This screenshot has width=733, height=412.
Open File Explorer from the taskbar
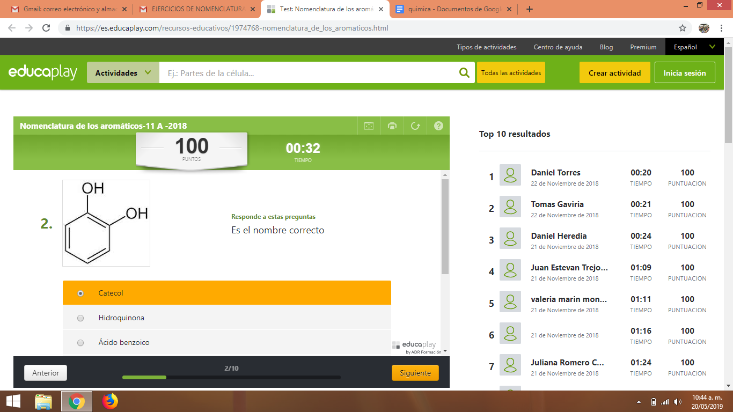pos(43,401)
